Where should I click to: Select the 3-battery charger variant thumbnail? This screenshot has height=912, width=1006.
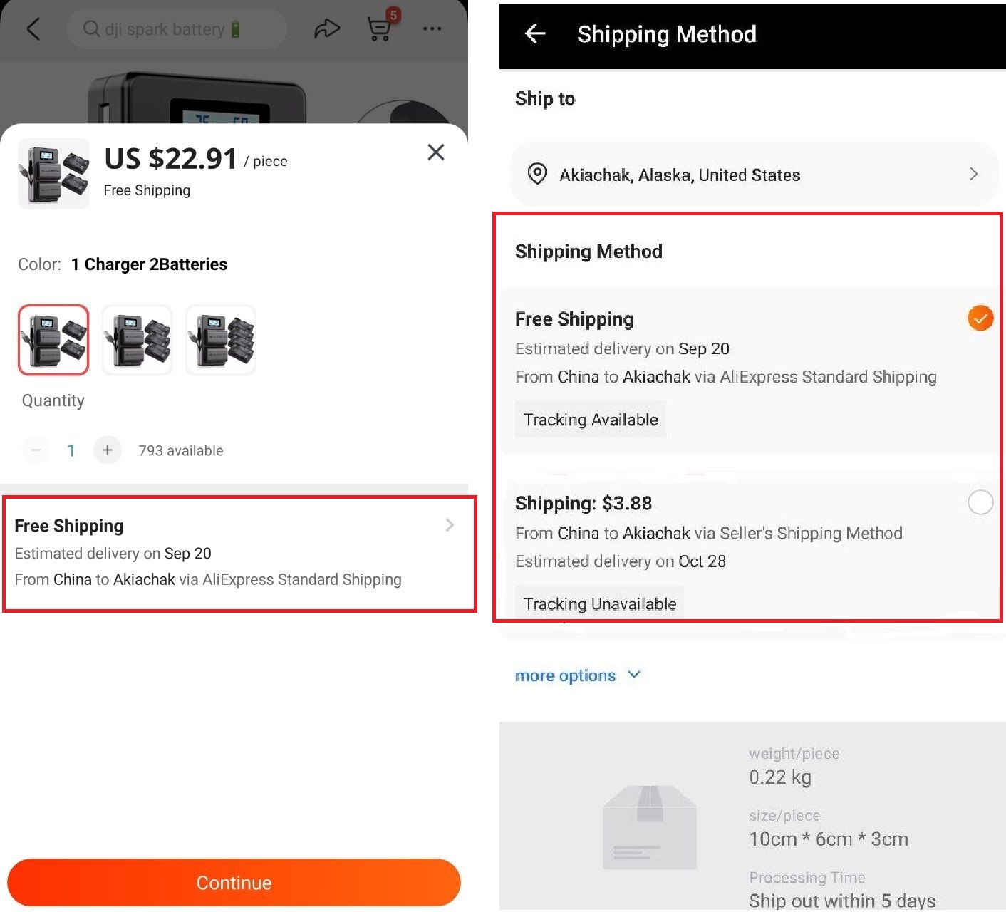click(137, 340)
